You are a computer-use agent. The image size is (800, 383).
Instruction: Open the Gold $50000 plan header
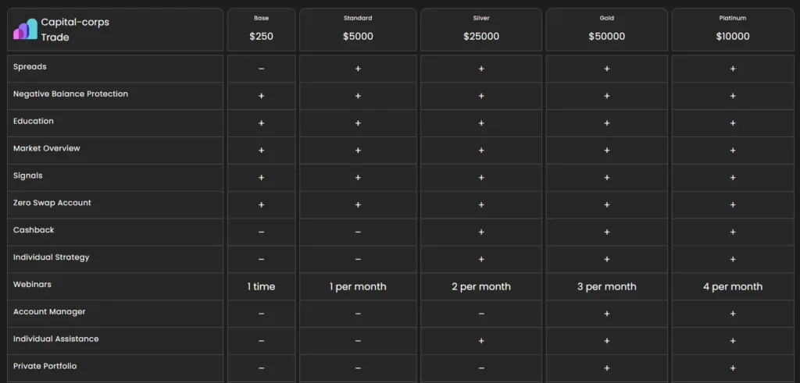tap(607, 30)
